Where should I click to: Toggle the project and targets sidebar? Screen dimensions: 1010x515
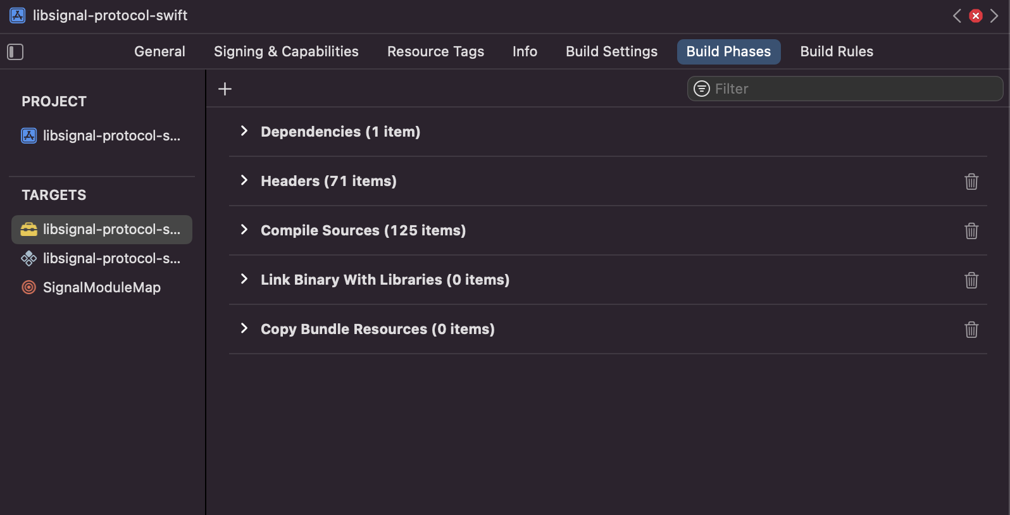tap(15, 52)
